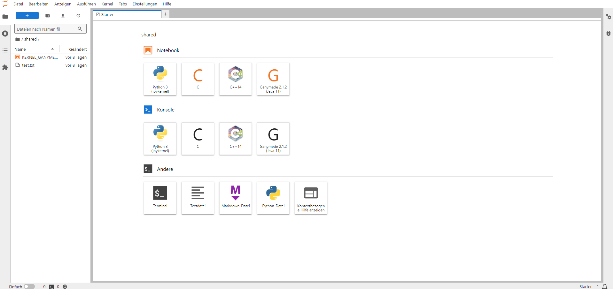Open the Running Kernels sidebar panel
The height and width of the screenshot is (289, 613).
(x=5, y=34)
